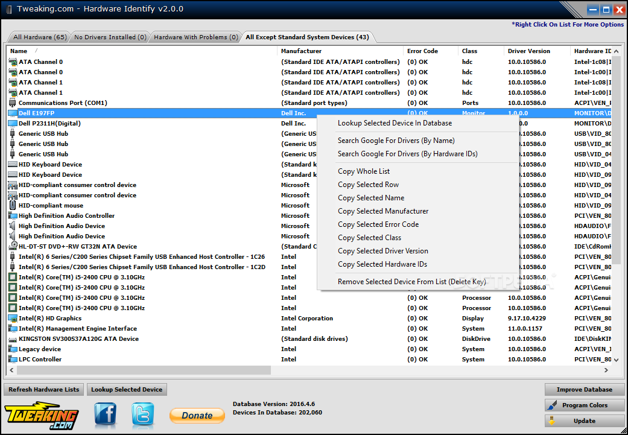Open the Facebook icon link
628x435 pixels.
tap(106, 414)
